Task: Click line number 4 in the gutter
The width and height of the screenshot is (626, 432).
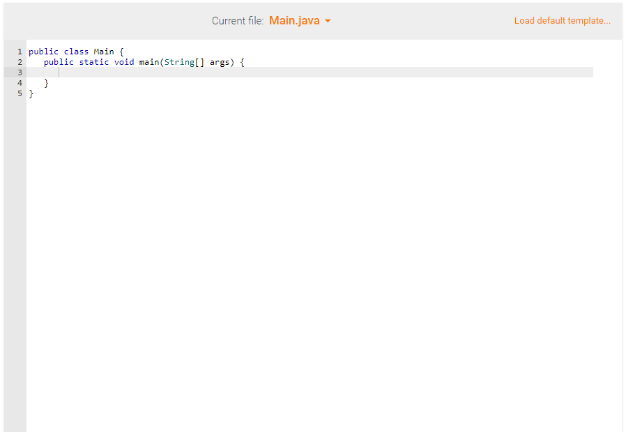Action: pyautogui.click(x=20, y=82)
